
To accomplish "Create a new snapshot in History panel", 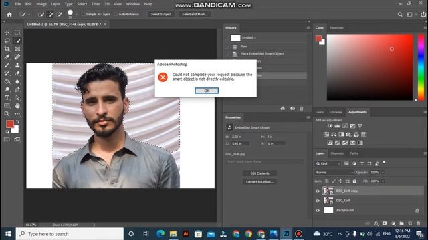I will 292,108.
